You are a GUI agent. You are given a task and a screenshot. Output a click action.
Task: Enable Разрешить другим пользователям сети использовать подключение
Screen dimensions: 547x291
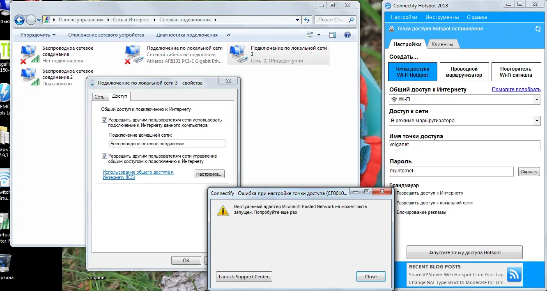click(x=104, y=119)
